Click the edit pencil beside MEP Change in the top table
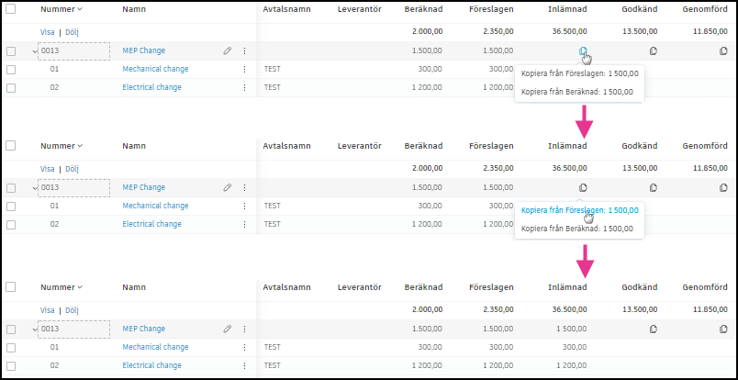Viewport: 738px width, 380px height. 227,50
